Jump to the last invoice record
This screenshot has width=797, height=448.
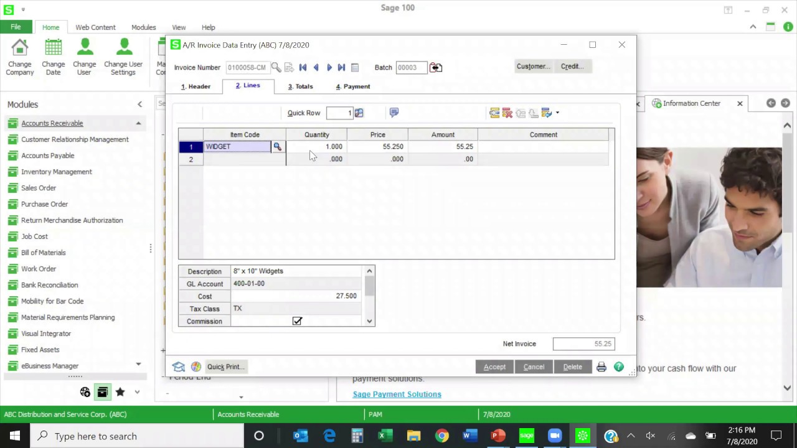[x=341, y=67]
